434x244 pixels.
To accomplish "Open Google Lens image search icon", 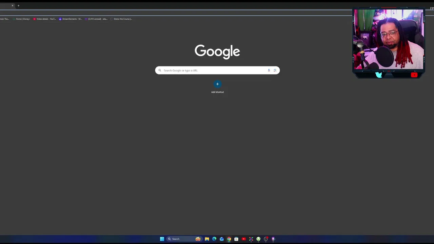I will (275, 70).
